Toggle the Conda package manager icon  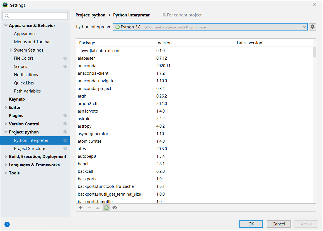tap(106, 208)
